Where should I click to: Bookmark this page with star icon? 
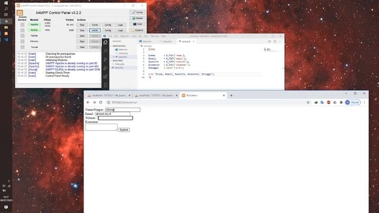pyautogui.click(x=308, y=102)
